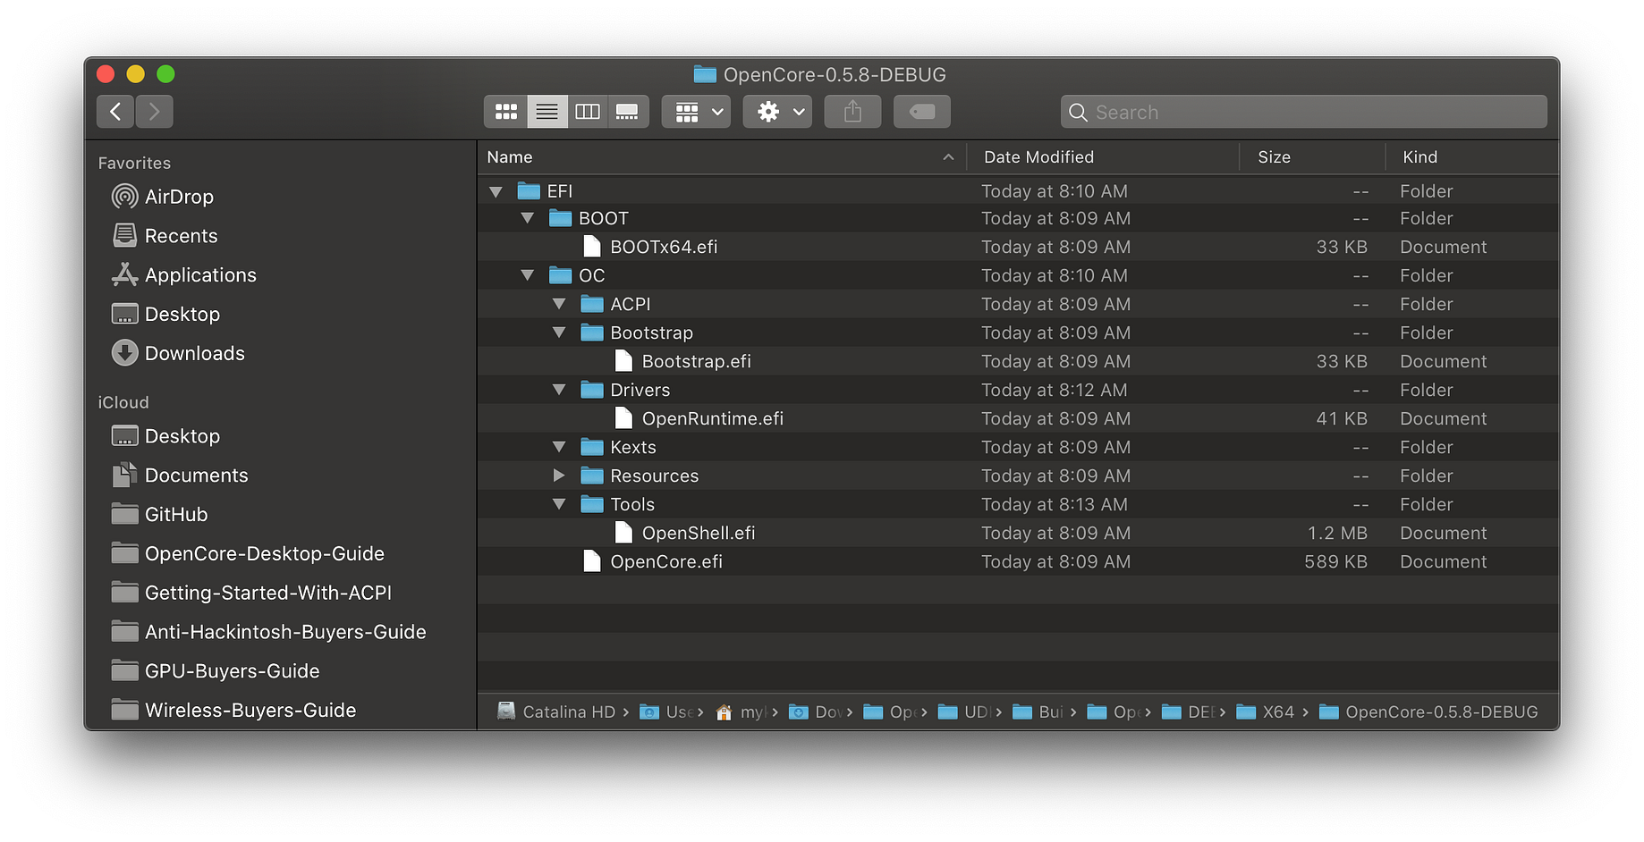1644x842 pixels.
Task: Select the Drivers folder row
Action: click(x=1018, y=390)
